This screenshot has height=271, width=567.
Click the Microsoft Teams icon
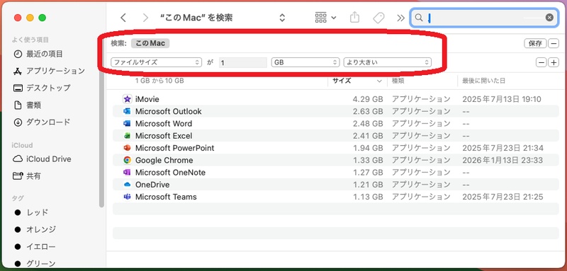[x=127, y=197]
